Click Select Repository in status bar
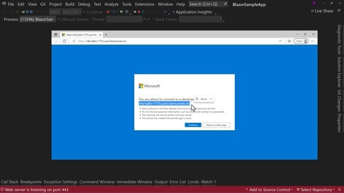The image size is (344, 193). [316, 190]
